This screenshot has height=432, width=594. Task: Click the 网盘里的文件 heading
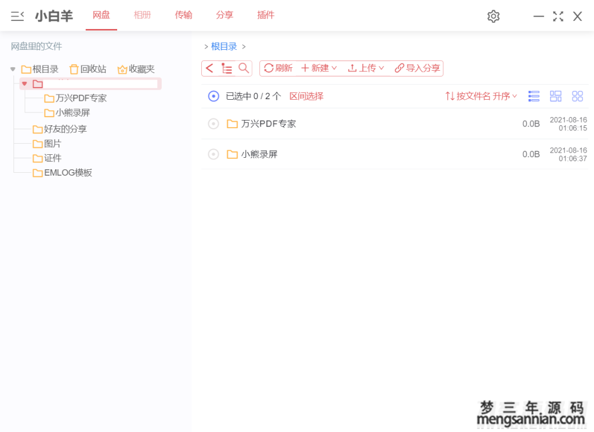coord(37,46)
